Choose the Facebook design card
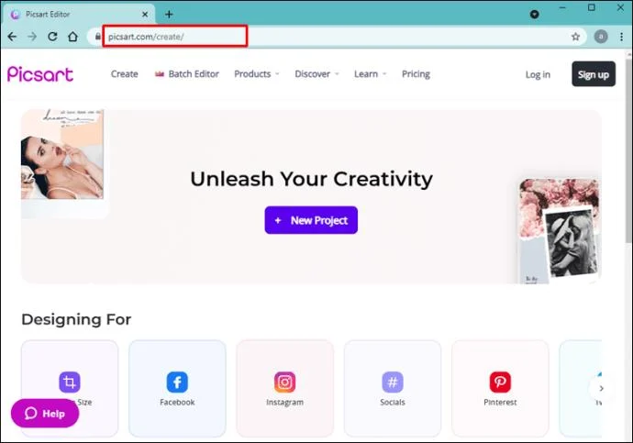Screen dimensions: 633x443 pyautogui.click(x=177, y=388)
